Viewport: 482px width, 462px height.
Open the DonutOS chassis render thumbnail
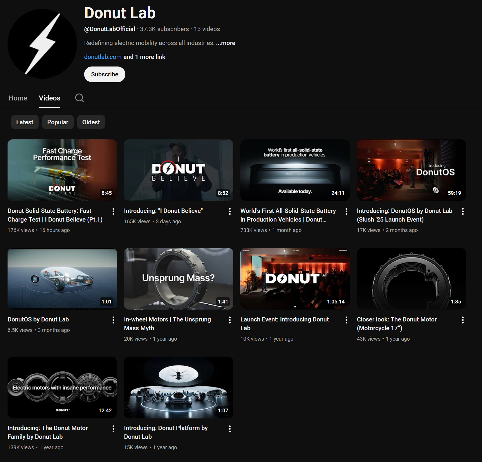(62, 279)
